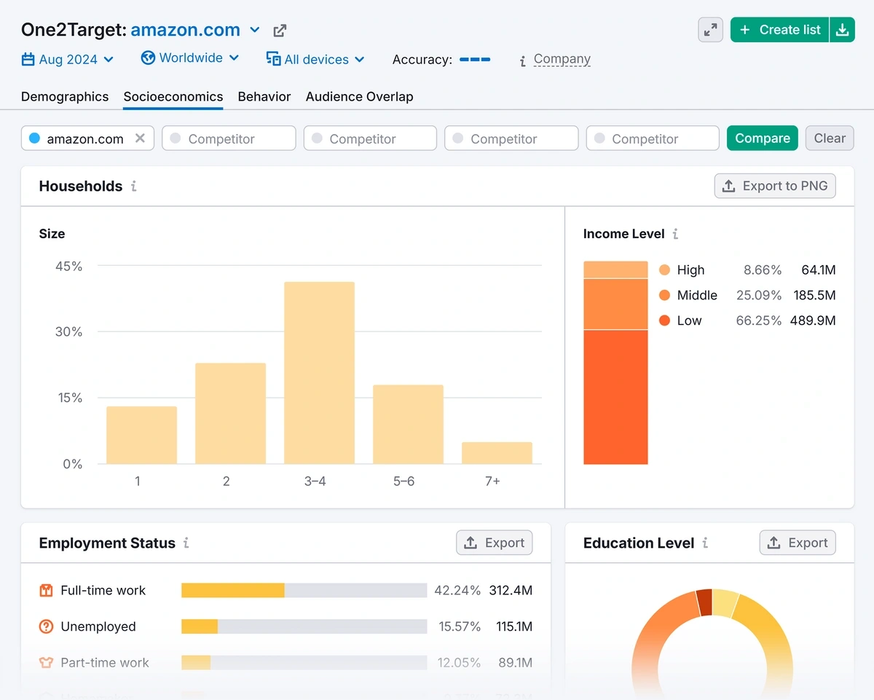Go to the Behavior tab
The height and width of the screenshot is (700, 874).
264,97
